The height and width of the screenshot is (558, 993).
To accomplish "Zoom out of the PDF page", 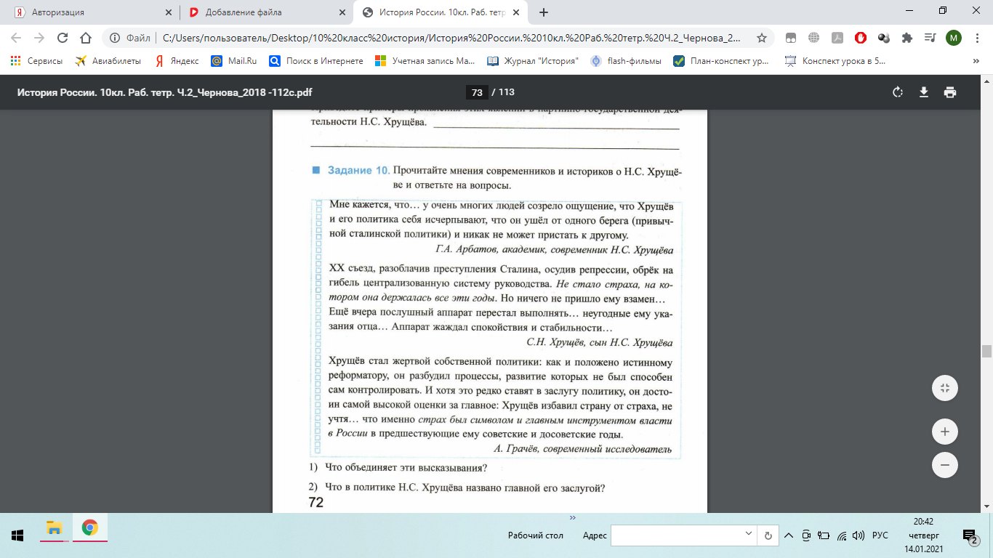I will click(945, 464).
